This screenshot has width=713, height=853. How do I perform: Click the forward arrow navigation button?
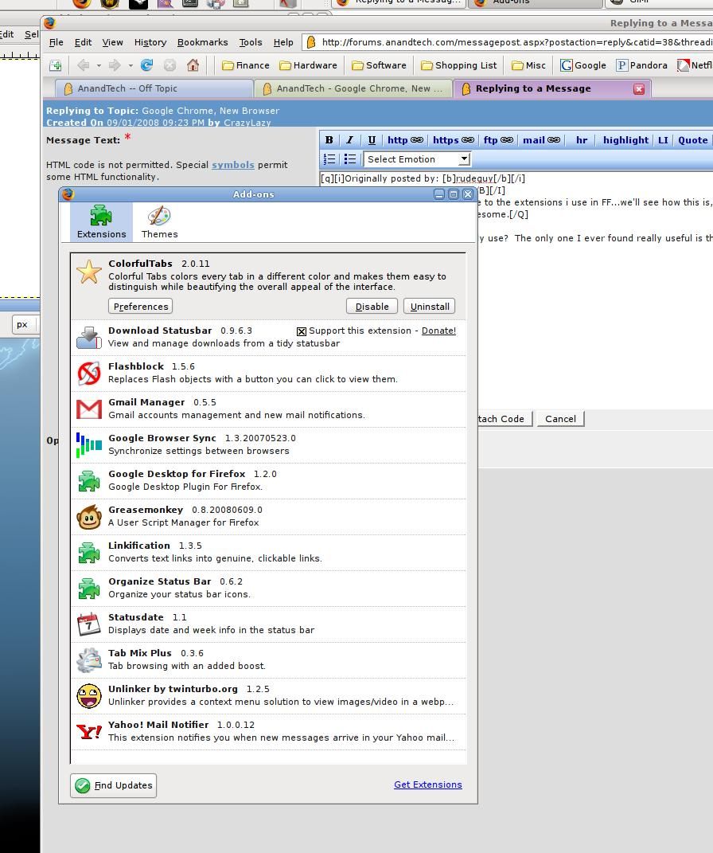click(115, 65)
